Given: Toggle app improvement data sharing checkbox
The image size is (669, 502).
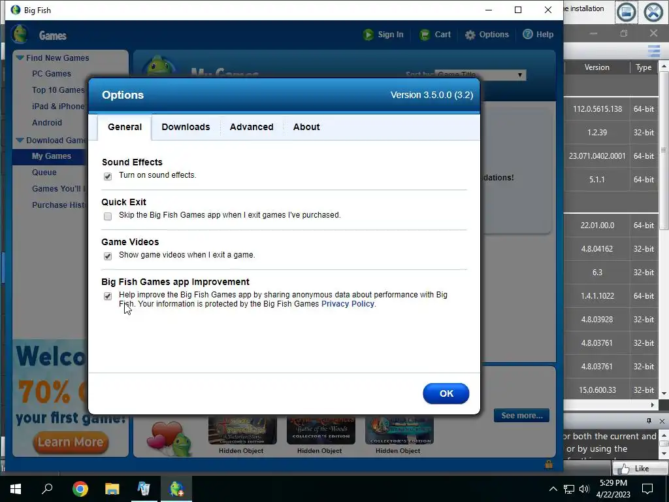Looking at the screenshot, I should point(108,296).
